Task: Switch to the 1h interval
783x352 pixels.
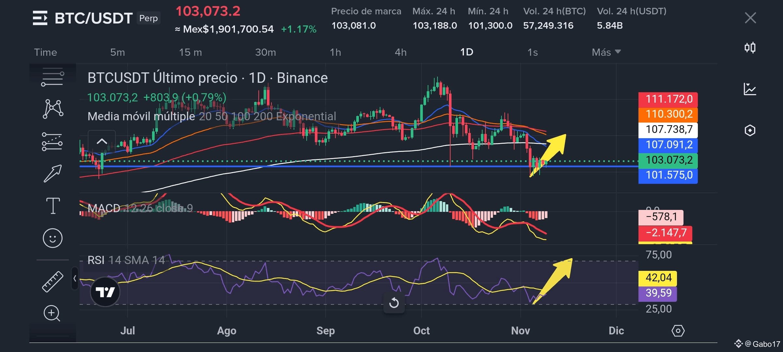Action: click(x=335, y=52)
